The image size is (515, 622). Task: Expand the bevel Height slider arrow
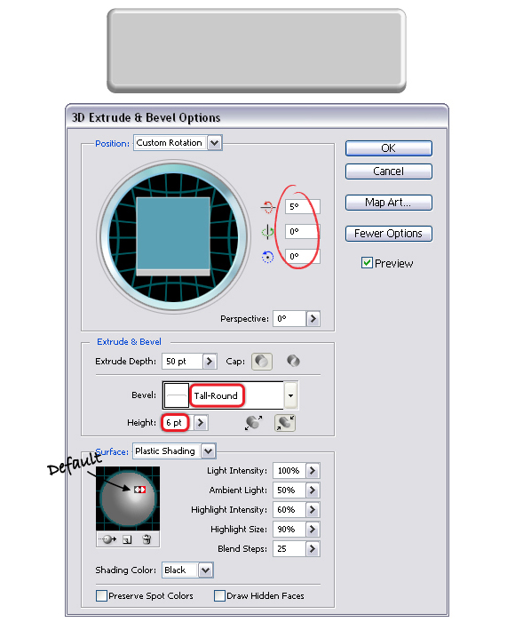click(x=200, y=423)
